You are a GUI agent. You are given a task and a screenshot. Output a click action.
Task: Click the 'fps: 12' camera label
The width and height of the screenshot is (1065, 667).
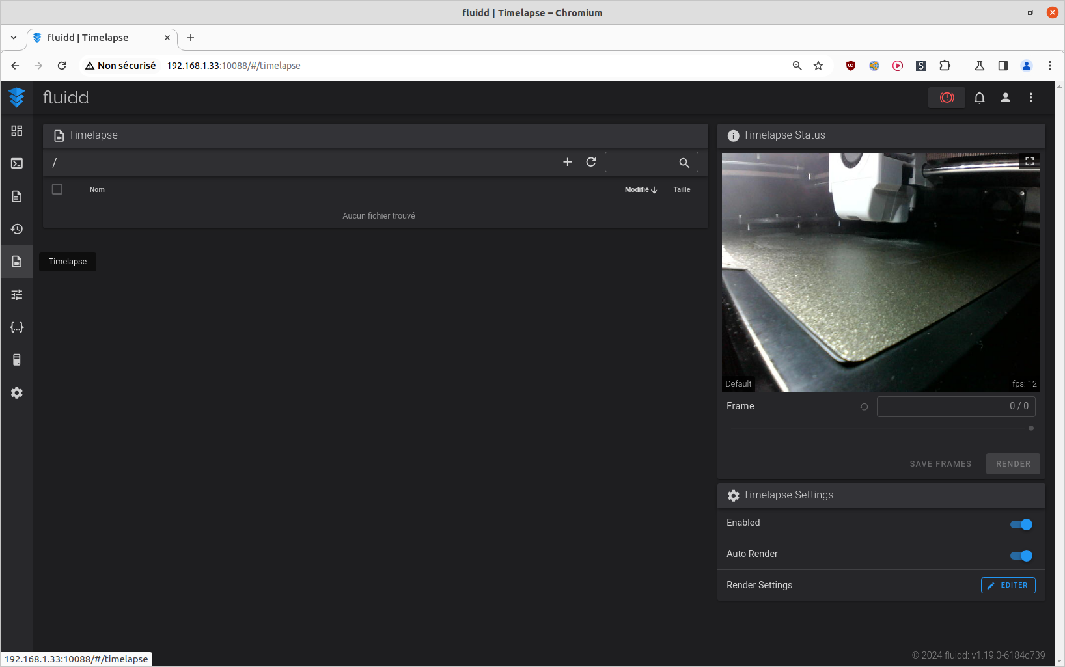tap(1025, 384)
